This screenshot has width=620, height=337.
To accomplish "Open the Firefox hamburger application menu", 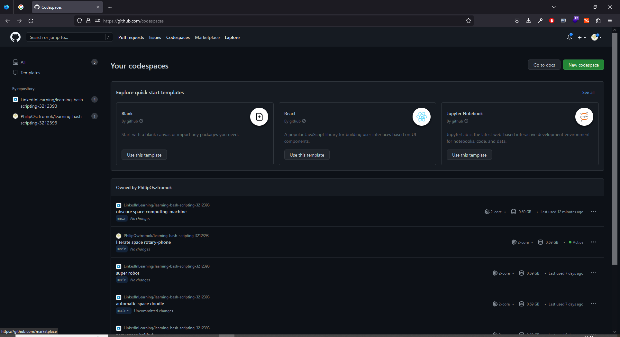I will [610, 21].
